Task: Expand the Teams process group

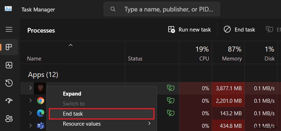Action: (x=31, y=126)
